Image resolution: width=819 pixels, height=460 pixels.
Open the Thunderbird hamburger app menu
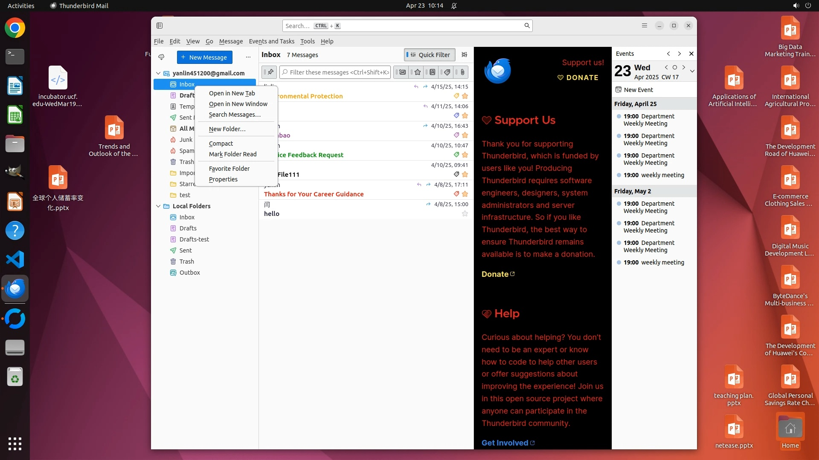(645, 26)
